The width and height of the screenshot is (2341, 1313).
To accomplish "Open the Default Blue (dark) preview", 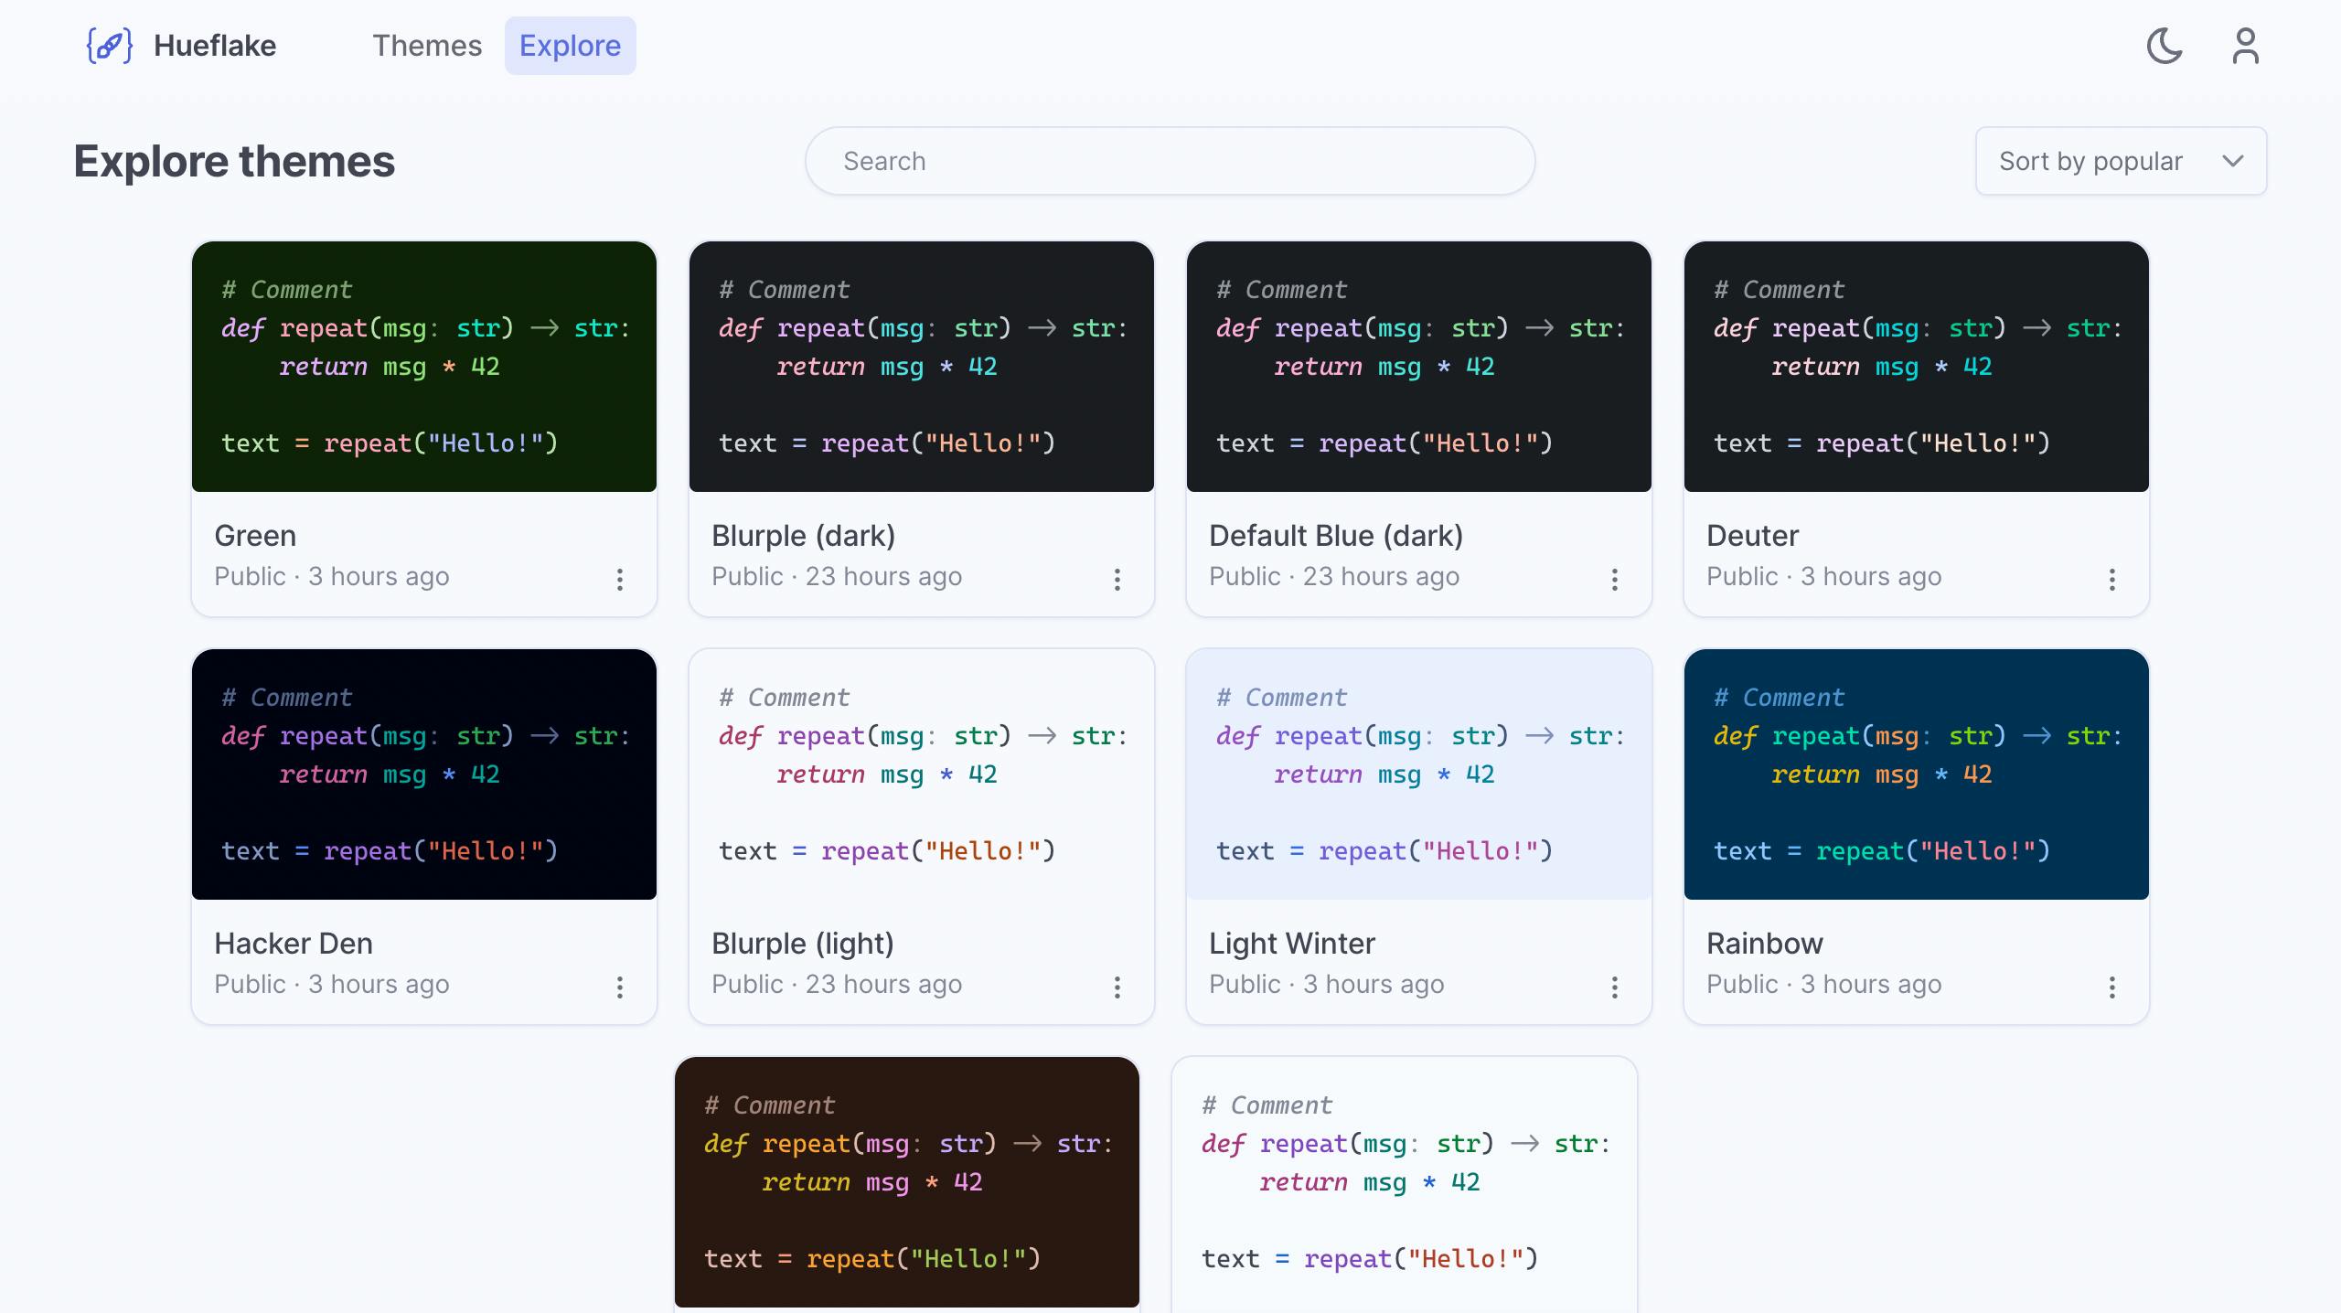I will coord(1419,367).
